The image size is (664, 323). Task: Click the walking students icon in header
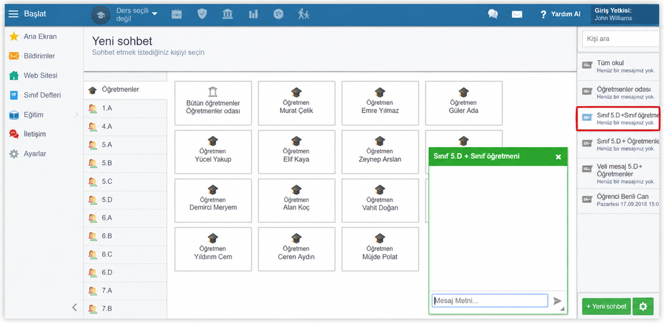click(x=303, y=14)
